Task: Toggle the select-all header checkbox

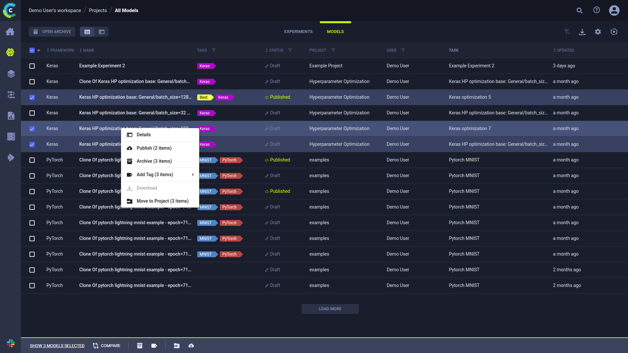Action: [32, 50]
